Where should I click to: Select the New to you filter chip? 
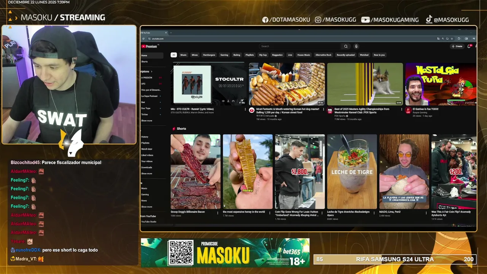[x=379, y=55]
